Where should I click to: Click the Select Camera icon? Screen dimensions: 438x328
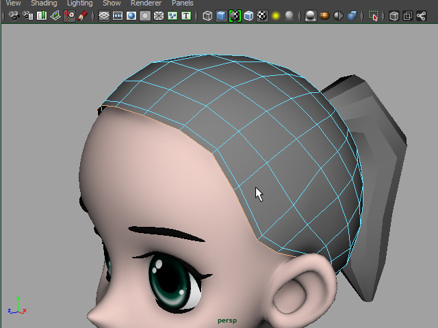[14, 16]
